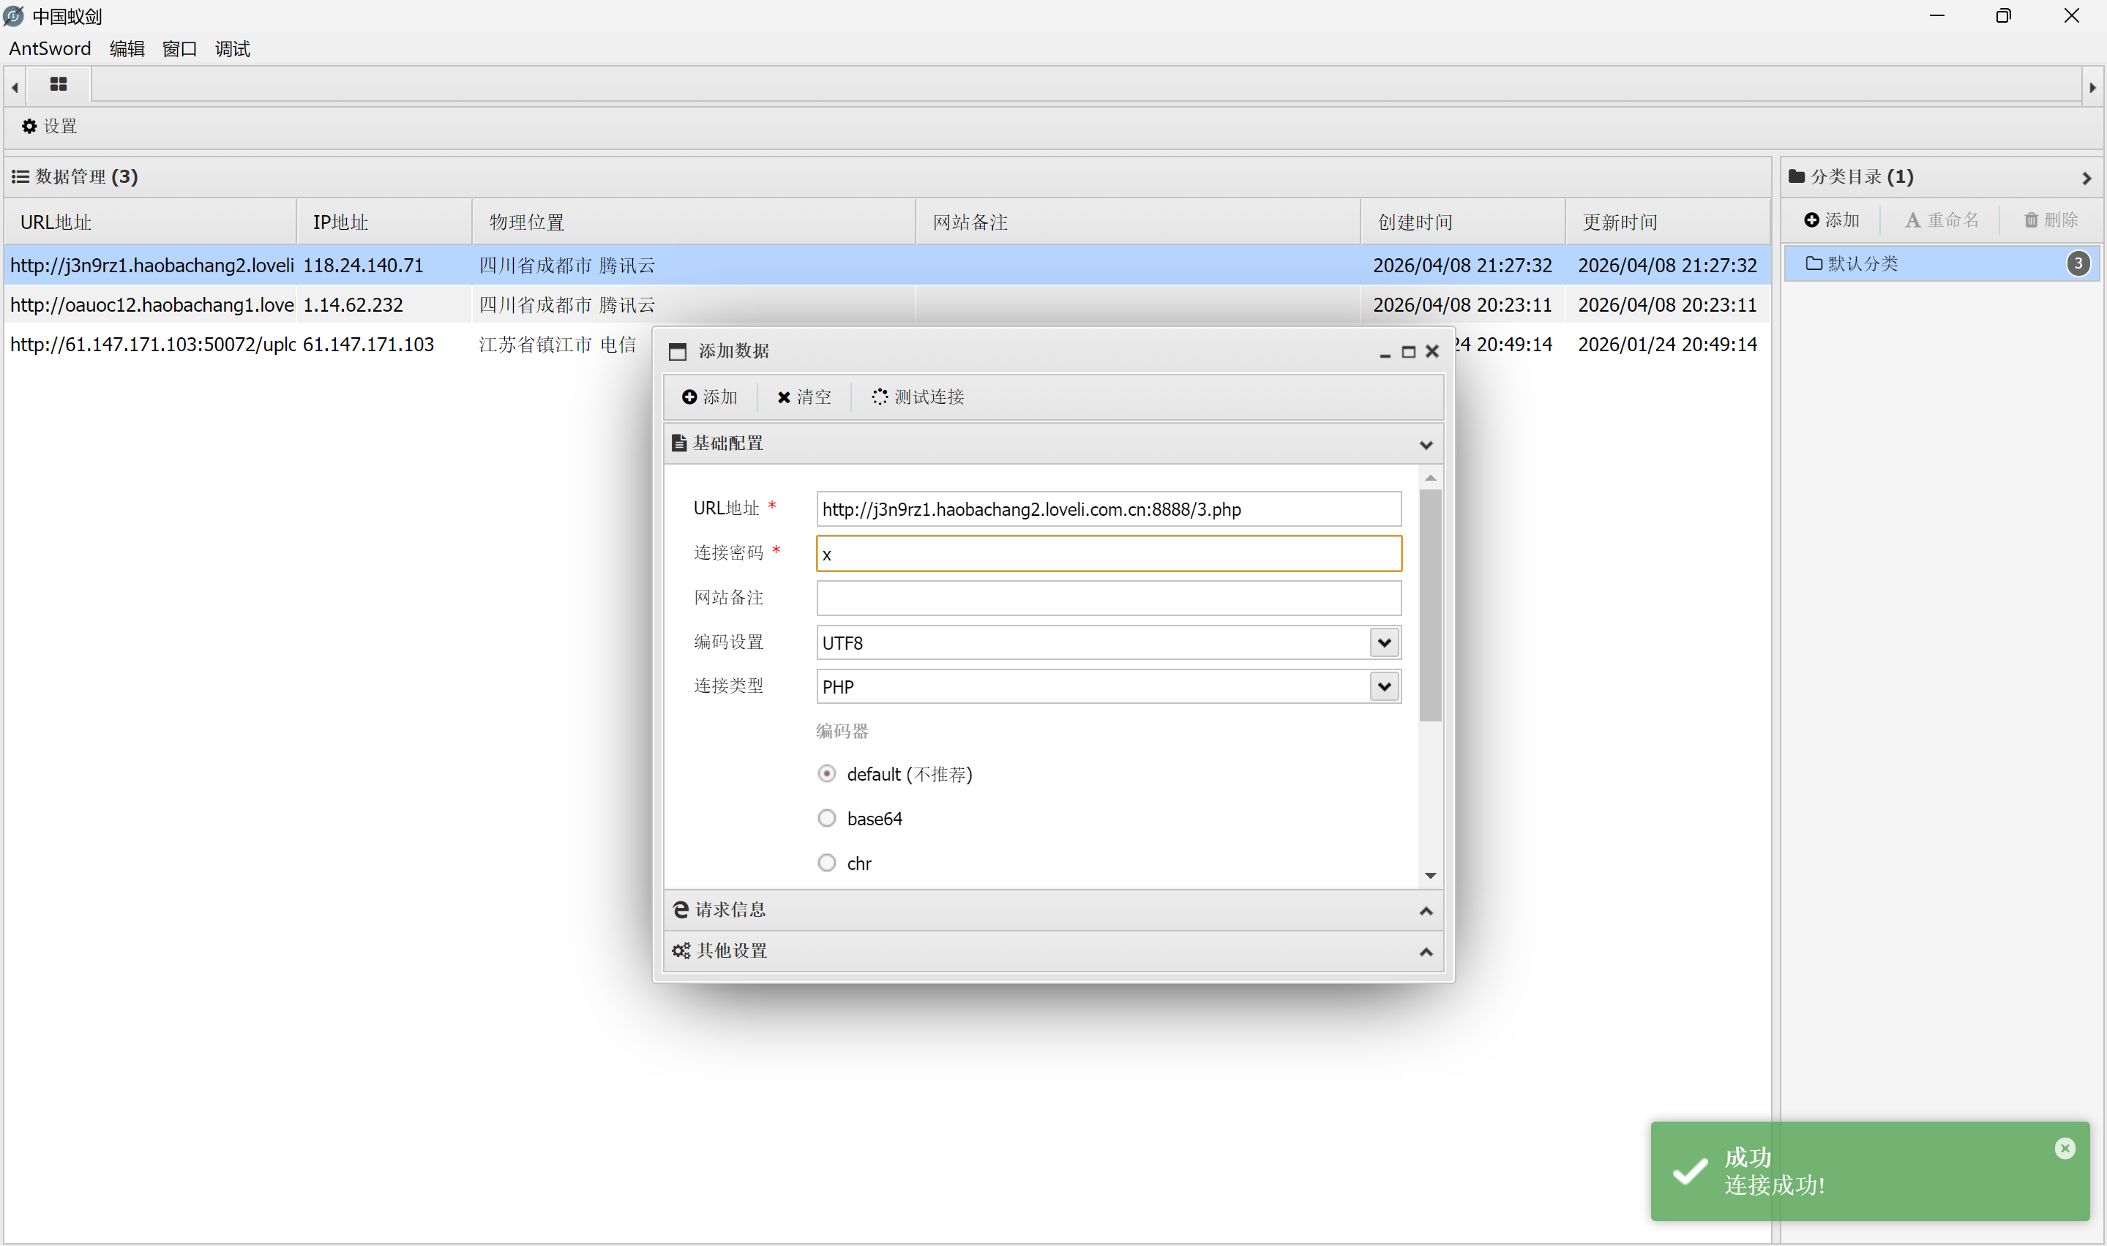Image resolution: width=2107 pixels, height=1246 pixels.
Task: Click the 重命名 rename icon
Action: [x=1912, y=220]
